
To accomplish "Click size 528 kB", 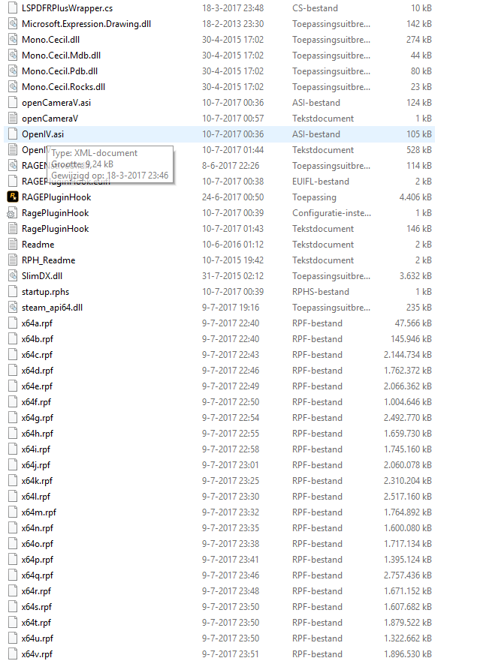I will tap(419, 150).
